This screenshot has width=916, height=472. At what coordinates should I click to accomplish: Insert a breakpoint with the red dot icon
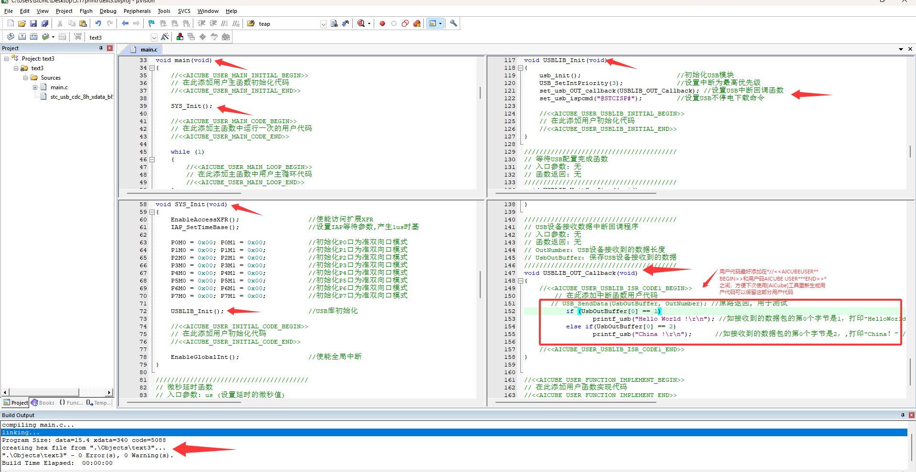pyautogui.click(x=382, y=23)
